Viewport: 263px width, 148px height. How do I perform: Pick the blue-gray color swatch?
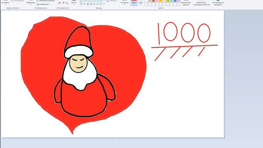(175, 1)
